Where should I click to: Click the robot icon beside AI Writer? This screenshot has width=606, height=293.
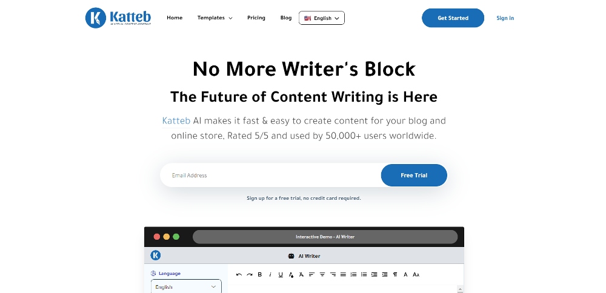click(291, 256)
